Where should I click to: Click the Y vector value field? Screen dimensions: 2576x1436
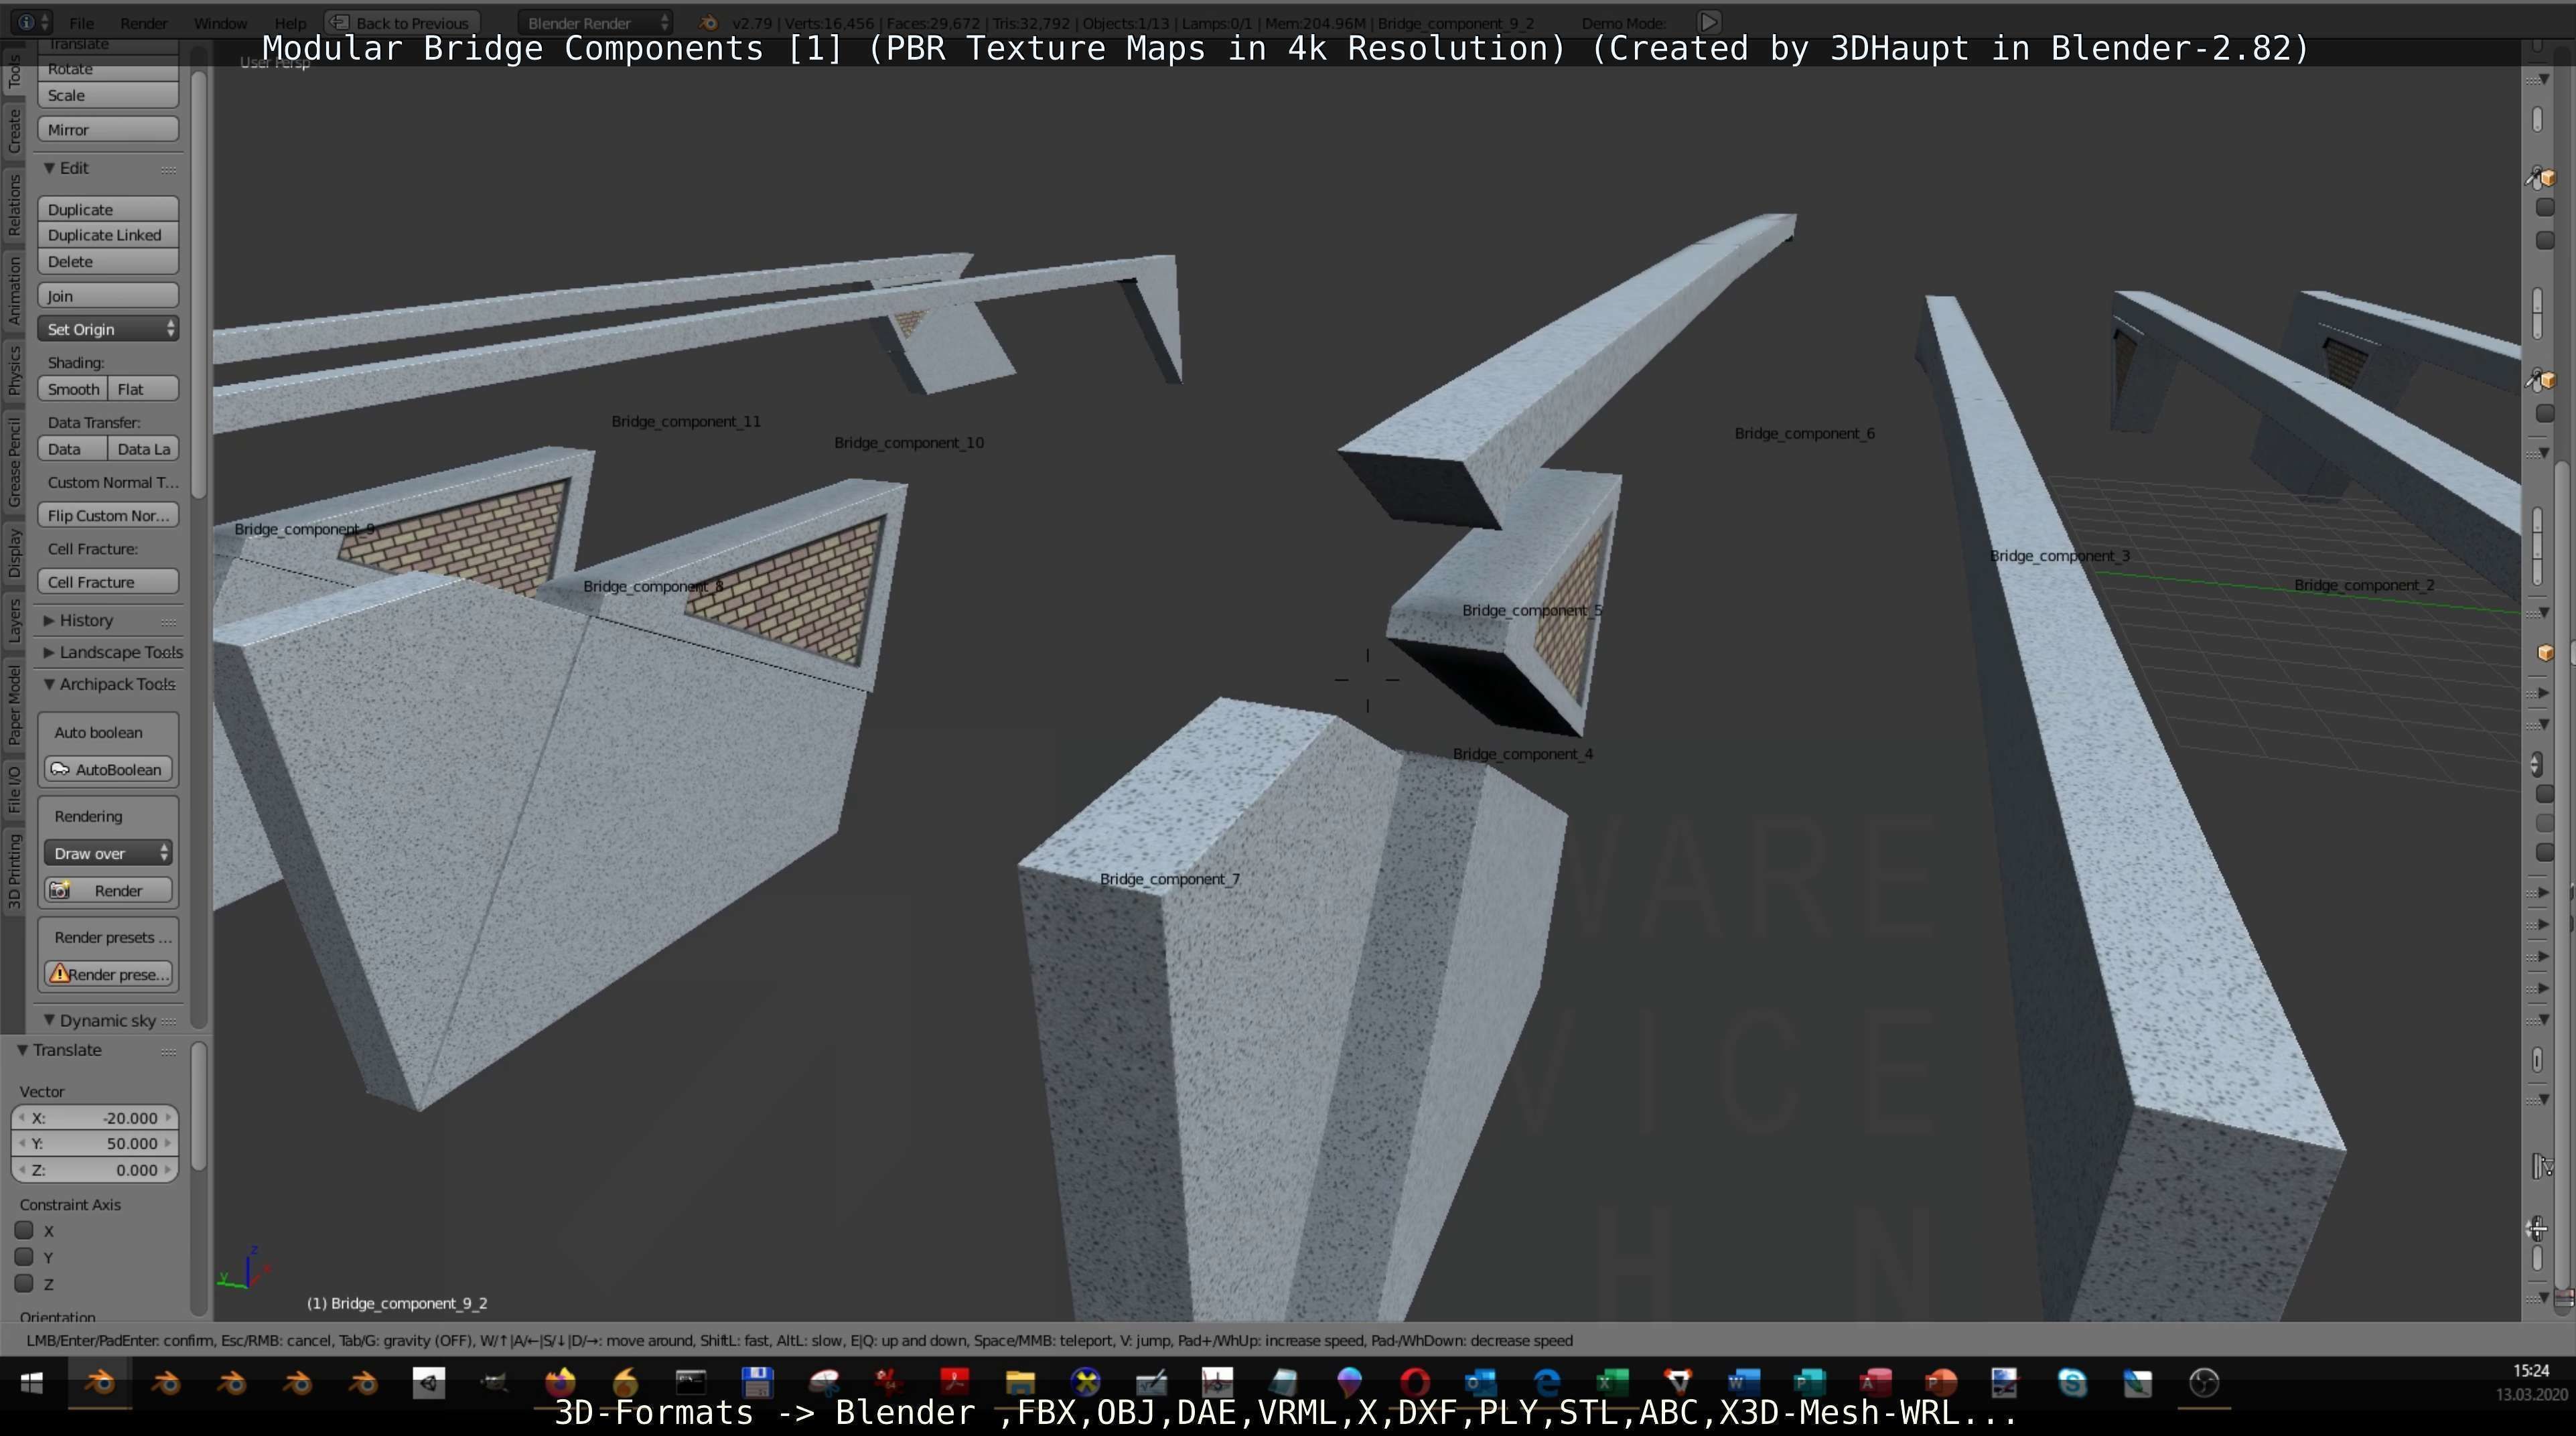click(x=95, y=1143)
